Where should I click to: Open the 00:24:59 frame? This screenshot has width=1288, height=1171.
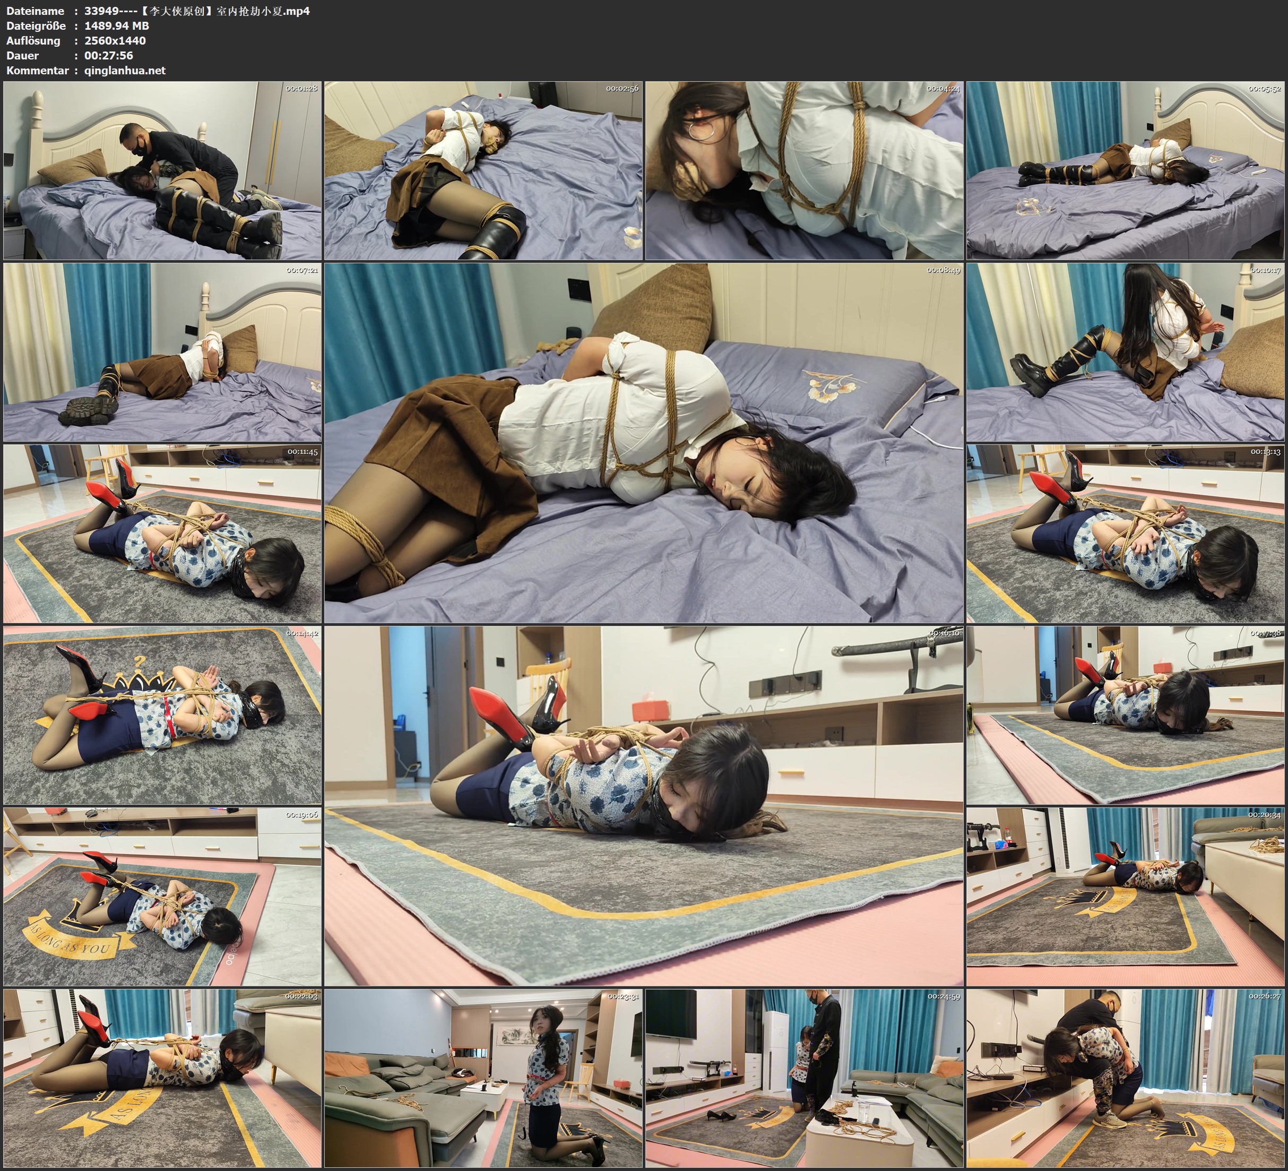(x=805, y=1078)
